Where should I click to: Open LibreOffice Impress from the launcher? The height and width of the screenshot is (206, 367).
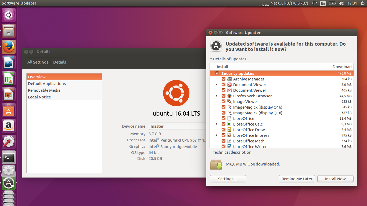(9, 94)
